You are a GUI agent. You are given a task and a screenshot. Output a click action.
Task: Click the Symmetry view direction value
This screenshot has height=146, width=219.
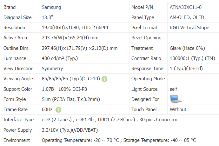52,69
